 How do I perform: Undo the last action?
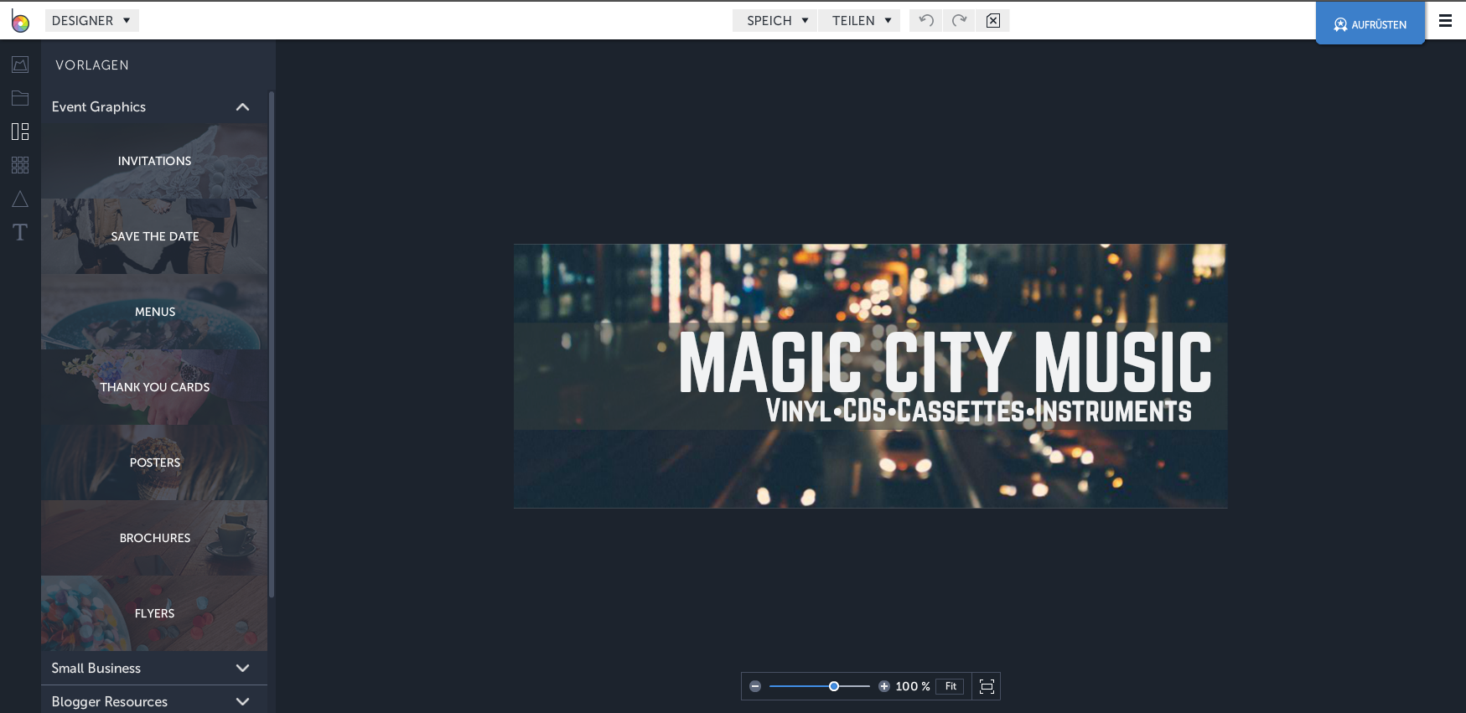(926, 20)
